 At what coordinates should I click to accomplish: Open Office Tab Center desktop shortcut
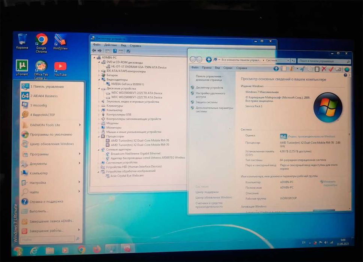pos(41,70)
